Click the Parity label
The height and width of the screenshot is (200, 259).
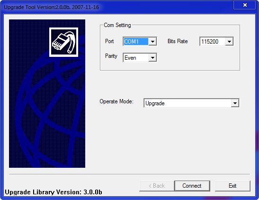111,56
